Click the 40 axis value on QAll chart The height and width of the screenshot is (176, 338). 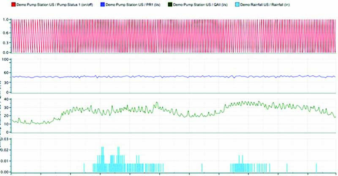coord(6,99)
